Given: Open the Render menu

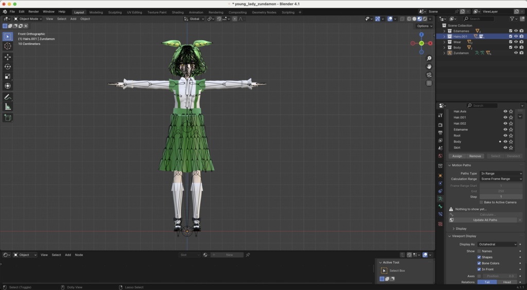Looking at the screenshot, I should point(33,11).
